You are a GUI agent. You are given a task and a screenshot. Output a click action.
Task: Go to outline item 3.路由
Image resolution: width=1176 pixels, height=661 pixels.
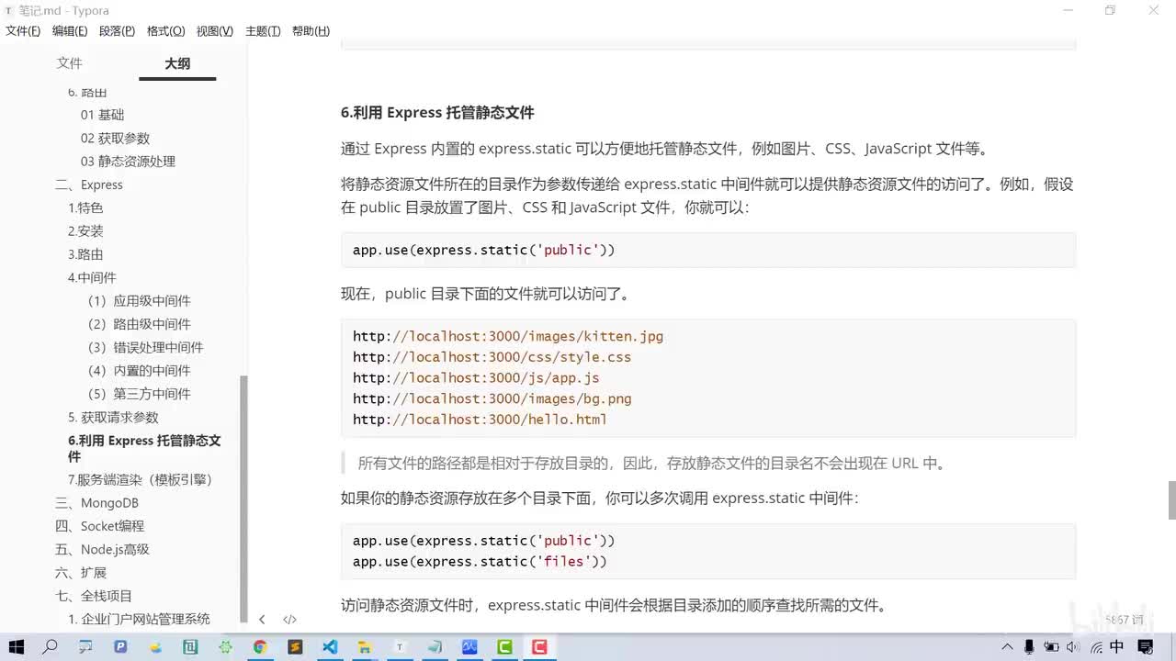(x=85, y=254)
